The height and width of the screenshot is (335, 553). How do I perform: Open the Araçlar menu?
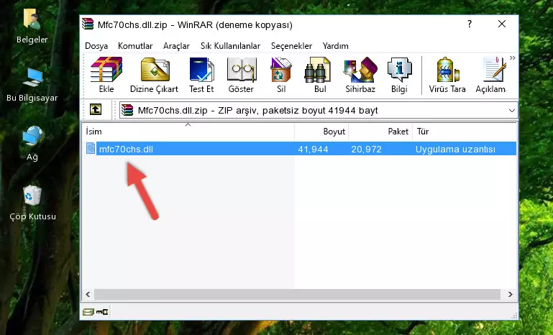click(176, 46)
